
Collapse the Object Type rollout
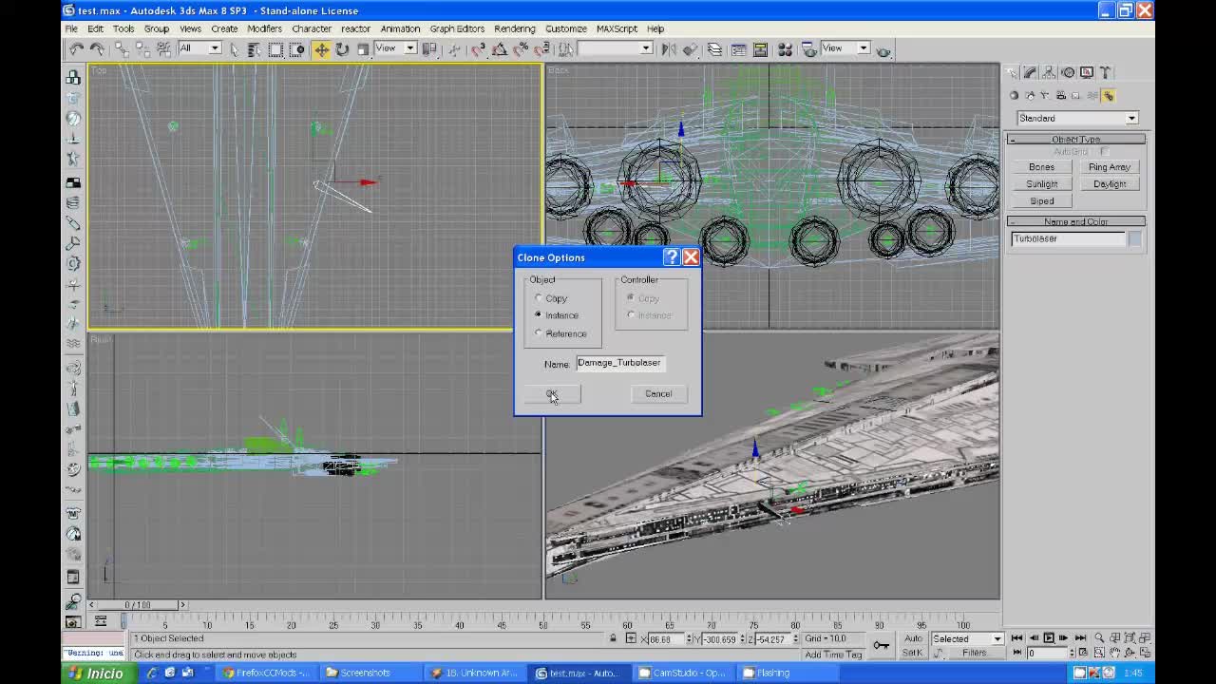[x=1075, y=140]
